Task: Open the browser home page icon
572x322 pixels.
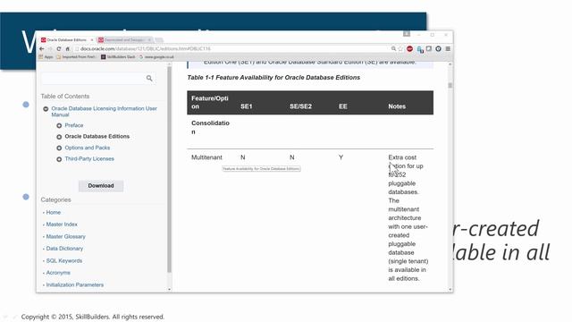Action: click(68, 48)
